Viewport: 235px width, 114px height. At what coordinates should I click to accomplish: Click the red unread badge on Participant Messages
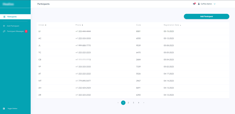(26, 31)
